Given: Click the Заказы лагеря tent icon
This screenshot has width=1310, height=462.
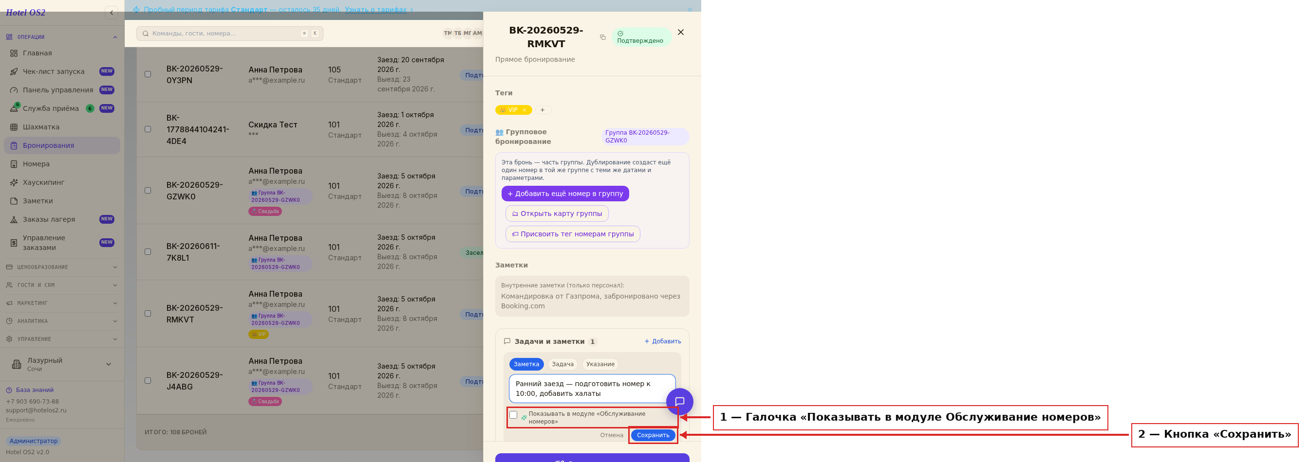Looking at the screenshot, I should [x=14, y=219].
